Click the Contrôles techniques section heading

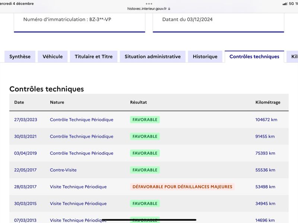(x=47, y=89)
